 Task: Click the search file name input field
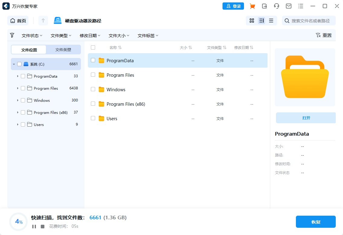[309, 21]
